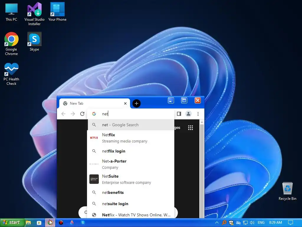The height and width of the screenshot is (227, 302).
Task: Click the Chrome taskbar button
Action: (50, 223)
